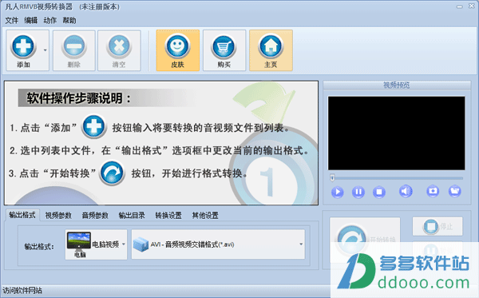479x298 pixels.
Task: Pause the video preview
Action: tap(358, 192)
